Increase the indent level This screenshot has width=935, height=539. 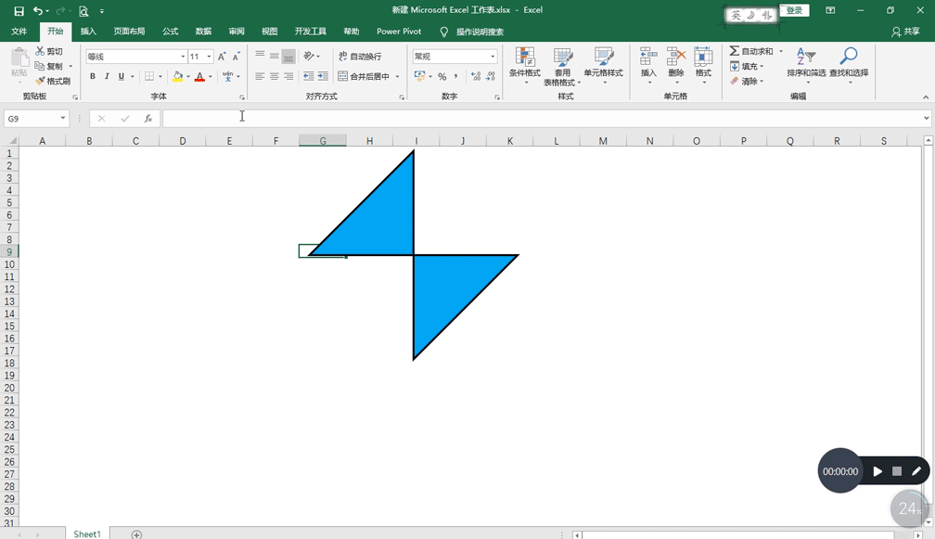323,76
